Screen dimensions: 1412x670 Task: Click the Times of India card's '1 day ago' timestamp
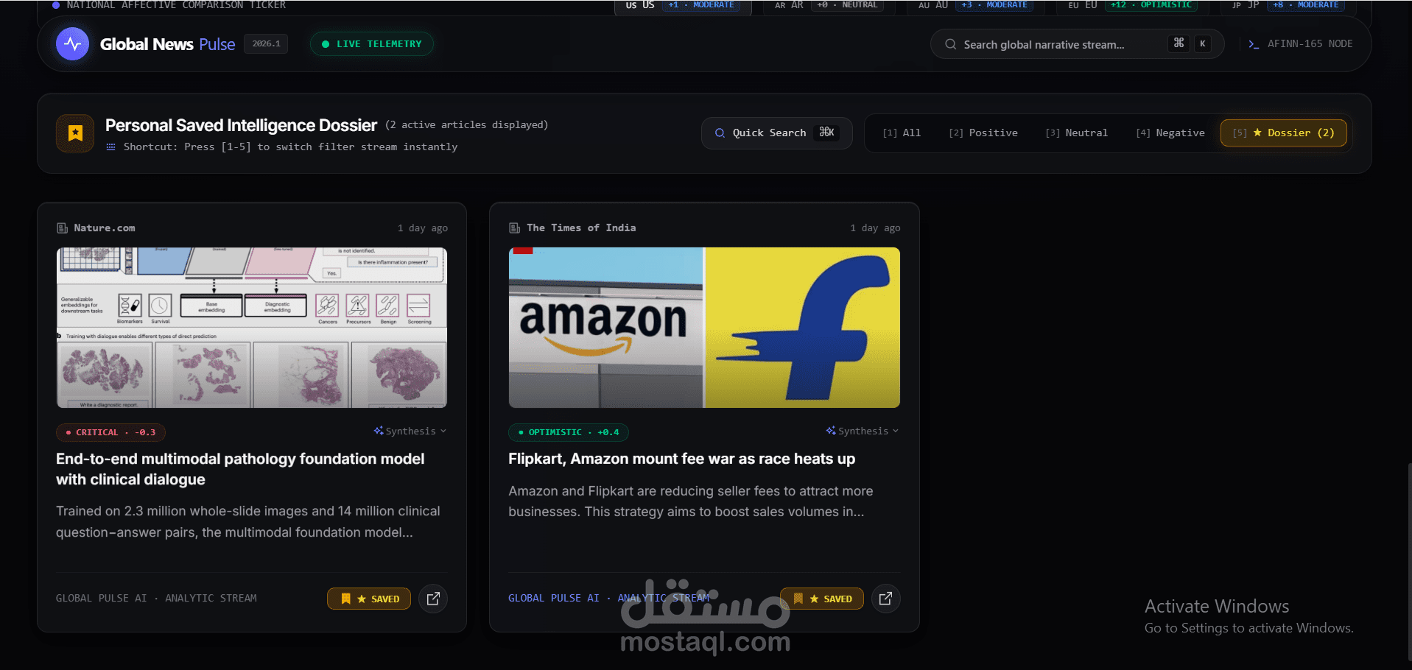pos(875,228)
